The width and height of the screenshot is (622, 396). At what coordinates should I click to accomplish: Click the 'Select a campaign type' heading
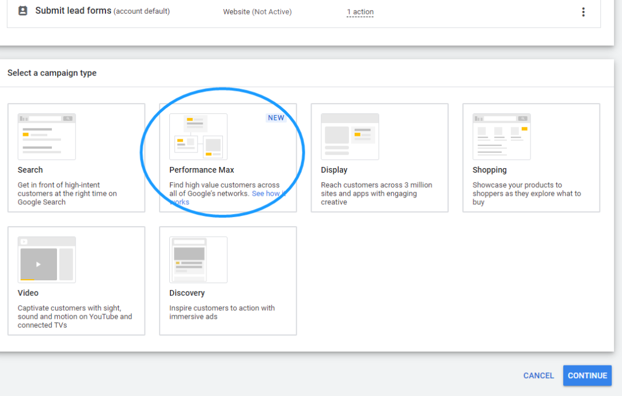[x=52, y=73]
